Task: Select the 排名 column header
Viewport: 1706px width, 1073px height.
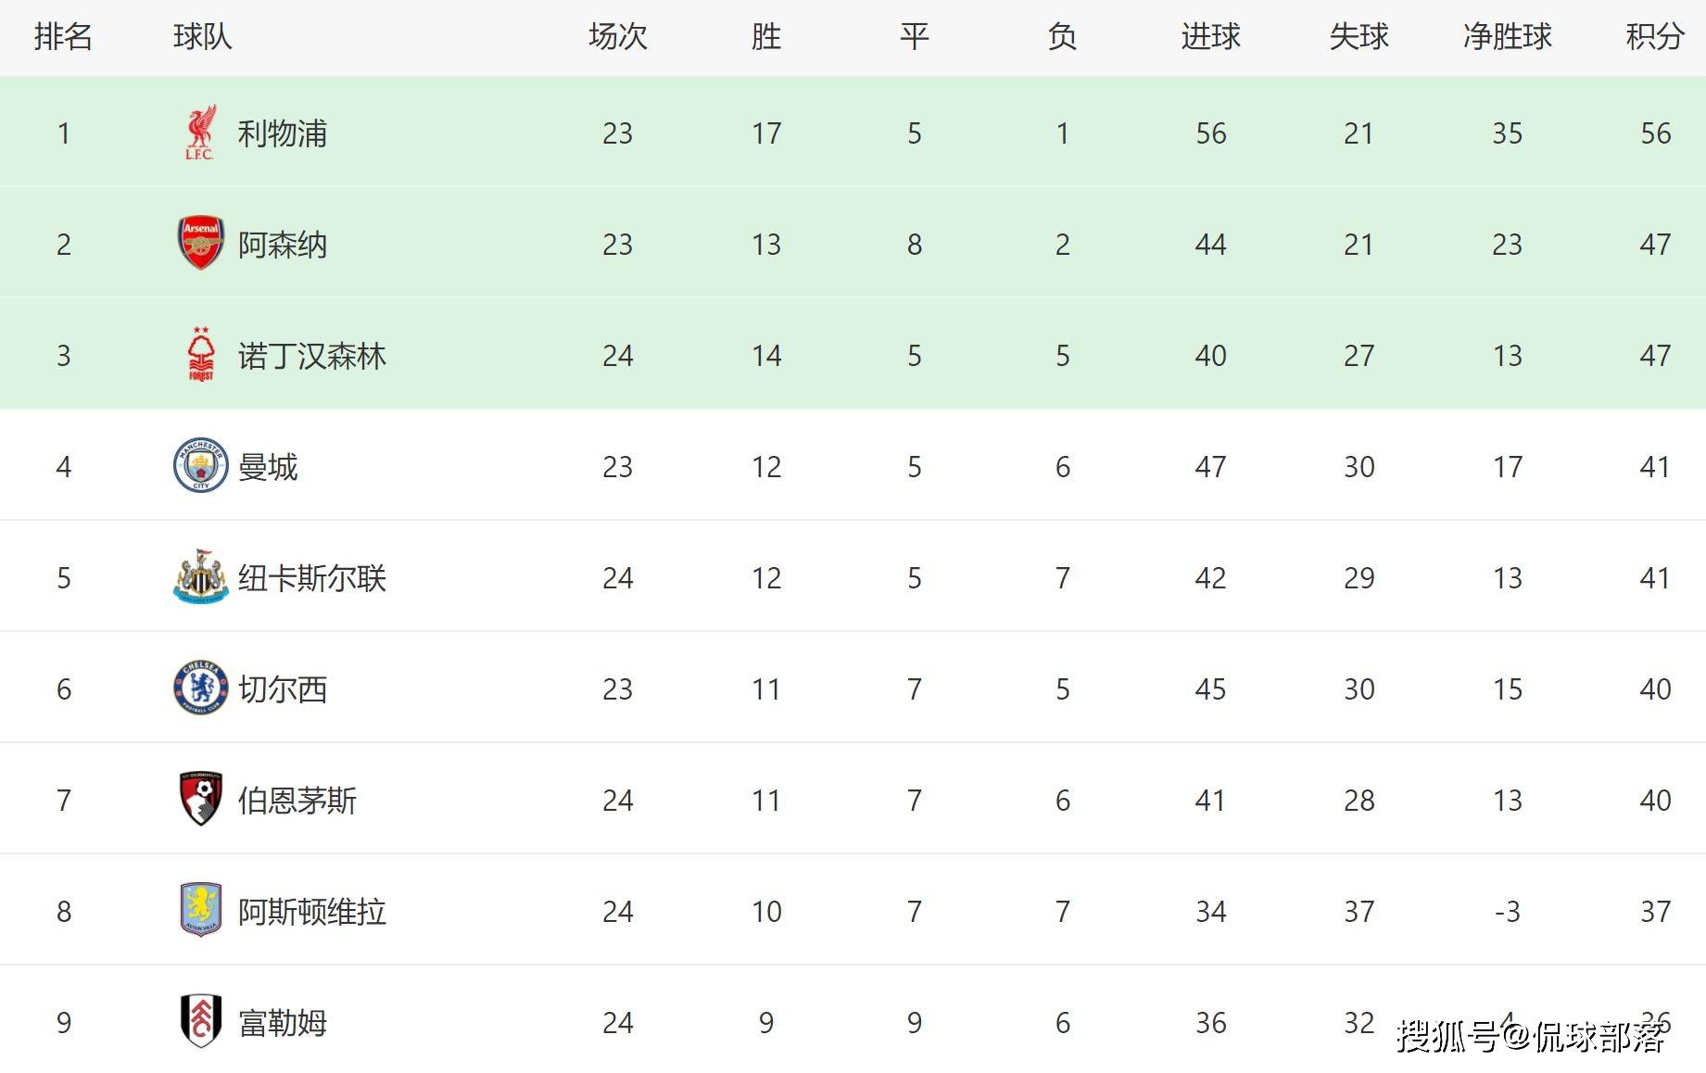Action: click(x=63, y=37)
